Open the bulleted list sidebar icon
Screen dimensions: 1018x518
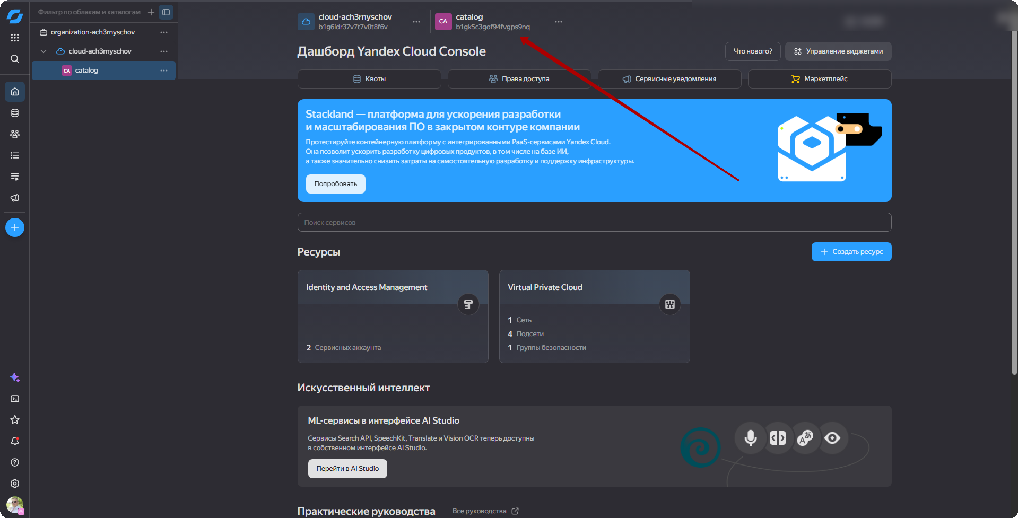coord(15,155)
